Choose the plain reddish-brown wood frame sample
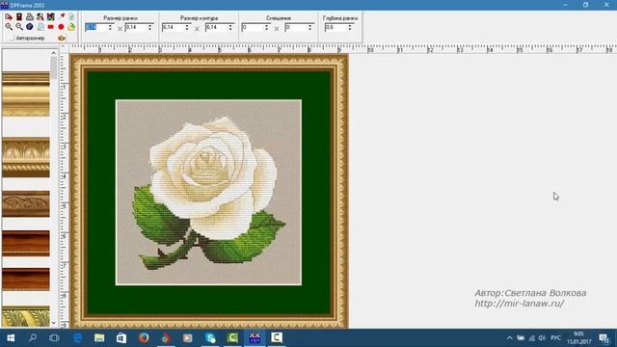This screenshot has width=617, height=347. click(26, 280)
